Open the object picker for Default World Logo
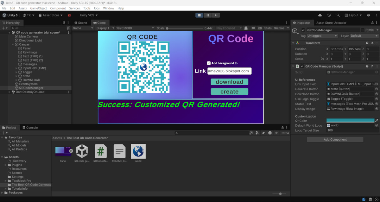This screenshot has width=380, height=202. tap(377, 125)
